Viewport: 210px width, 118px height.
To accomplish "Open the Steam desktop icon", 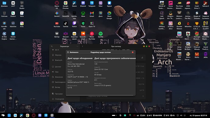I will (74, 4).
